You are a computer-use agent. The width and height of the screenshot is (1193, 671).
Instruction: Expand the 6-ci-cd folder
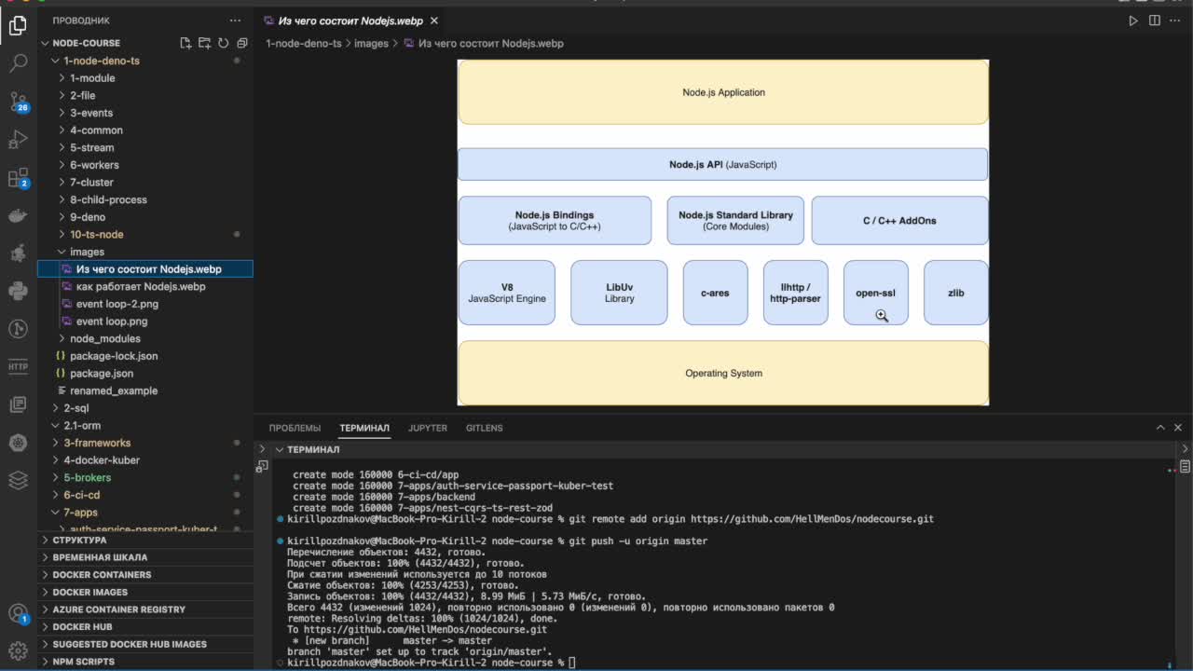tap(145, 495)
